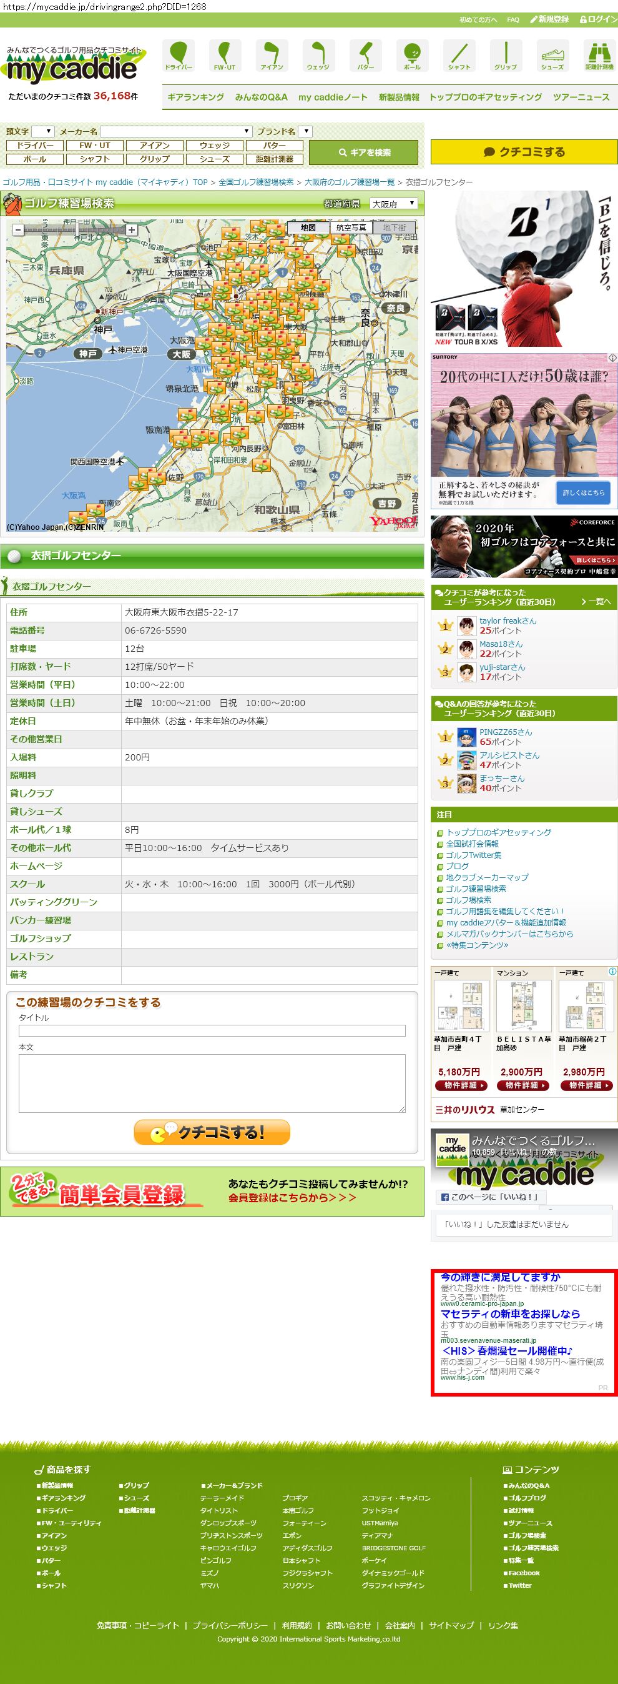
Task: Open the Wedge category icon
Action: click(318, 55)
